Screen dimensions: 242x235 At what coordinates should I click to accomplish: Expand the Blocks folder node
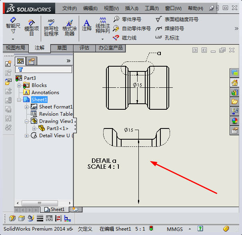point(19,85)
